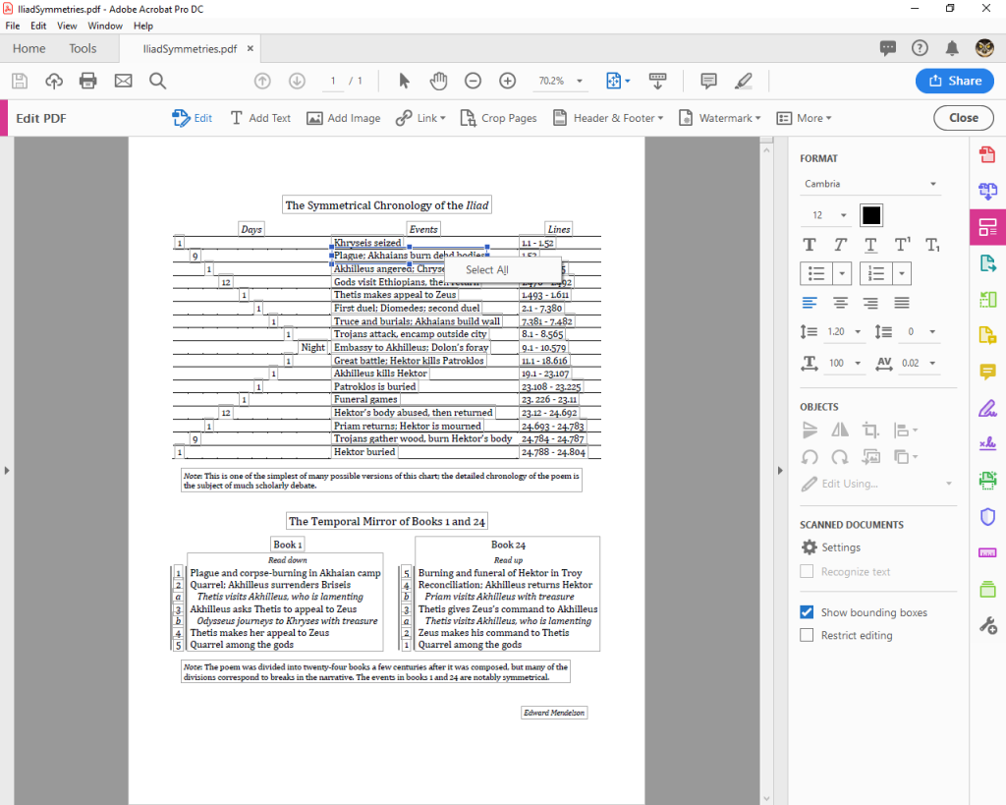1006x805 pixels.
Task: Activate the arrow selection tool
Action: [x=404, y=81]
